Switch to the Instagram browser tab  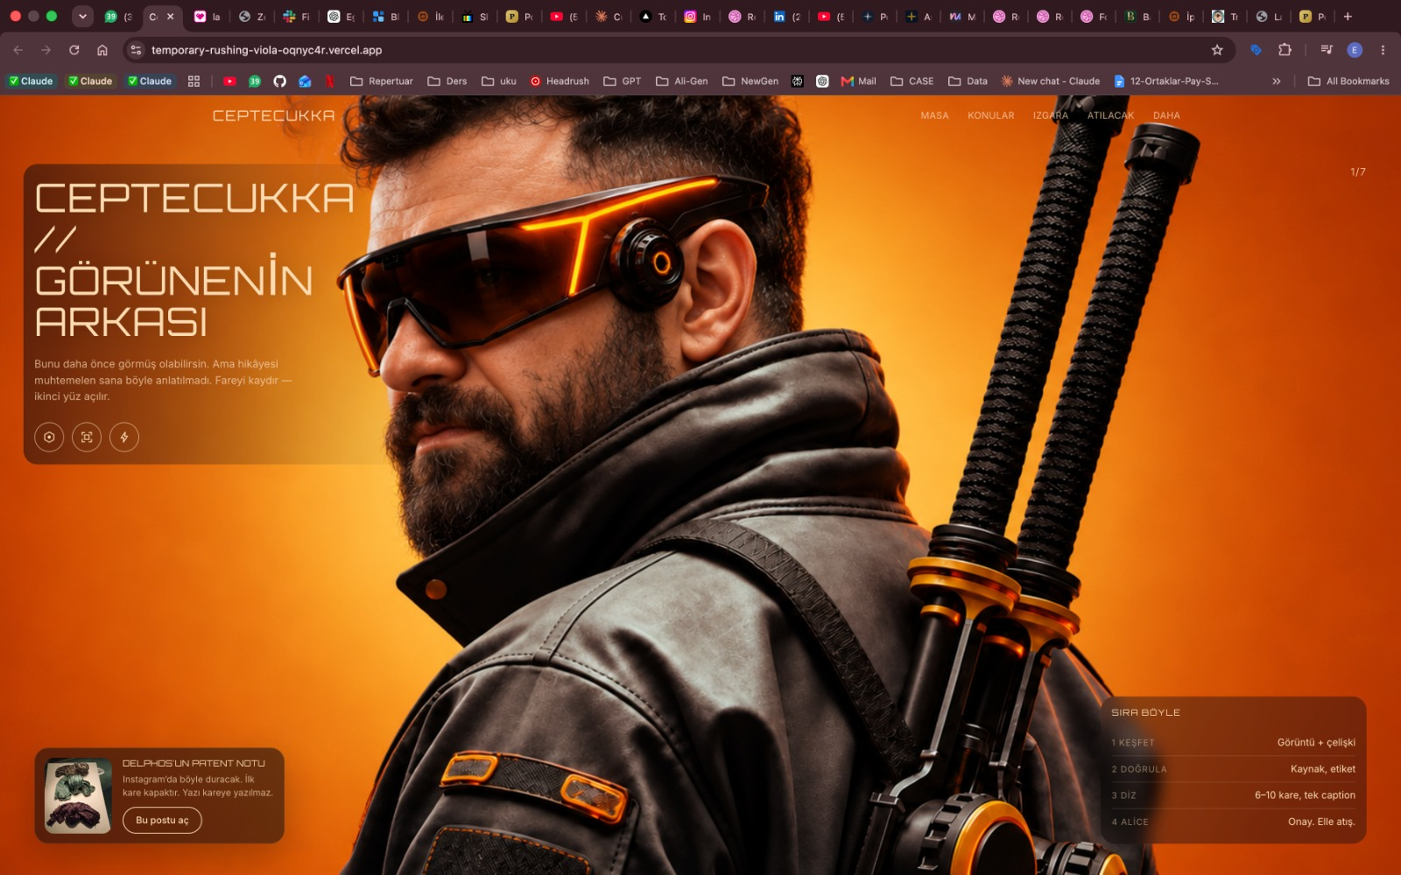pyautogui.click(x=697, y=16)
